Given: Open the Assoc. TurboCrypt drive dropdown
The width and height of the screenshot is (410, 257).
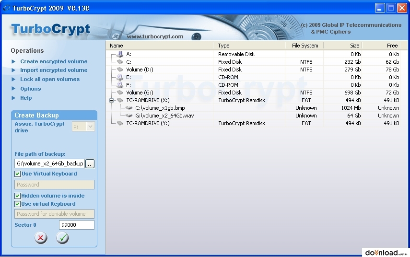Looking at the screenshot, I should coord(90,127).
